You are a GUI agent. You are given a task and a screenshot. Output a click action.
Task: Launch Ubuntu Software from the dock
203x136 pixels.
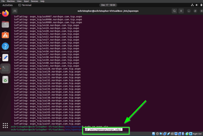tap(5, 35)
